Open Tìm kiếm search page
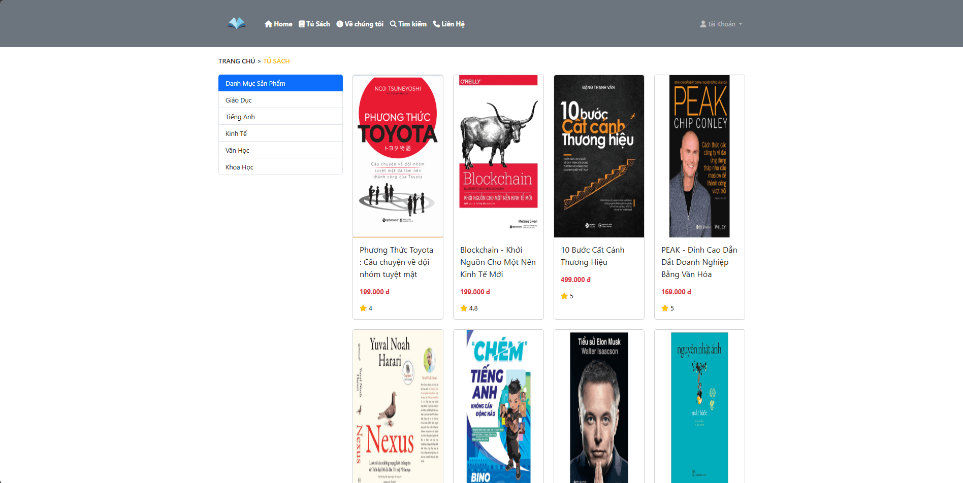The width and height of the screenshot is (963, 483). [x=408, y=24]
